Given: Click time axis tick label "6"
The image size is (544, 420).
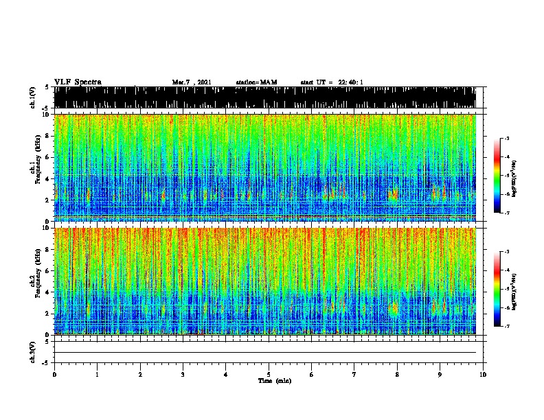Looking at the screenshot, I should pos(312,375).
